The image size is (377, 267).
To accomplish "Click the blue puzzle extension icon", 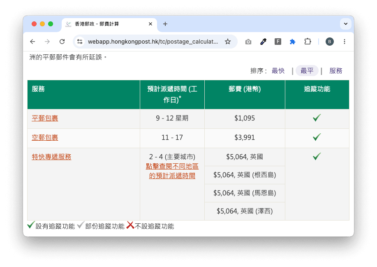I will tap(293, 42).
